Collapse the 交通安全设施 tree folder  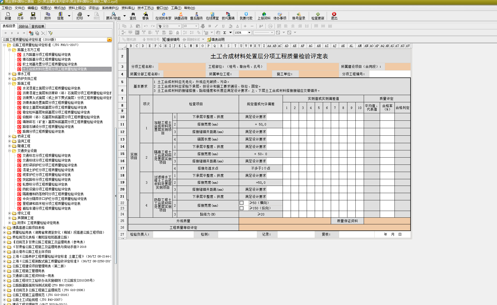10,151
